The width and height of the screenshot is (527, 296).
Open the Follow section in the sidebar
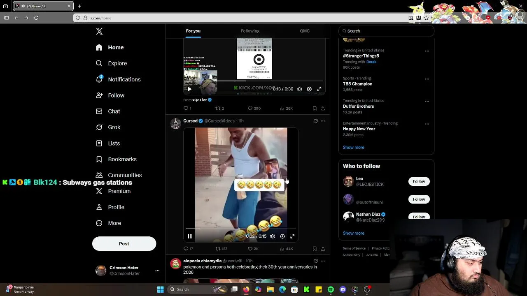(x=110, y=95)
